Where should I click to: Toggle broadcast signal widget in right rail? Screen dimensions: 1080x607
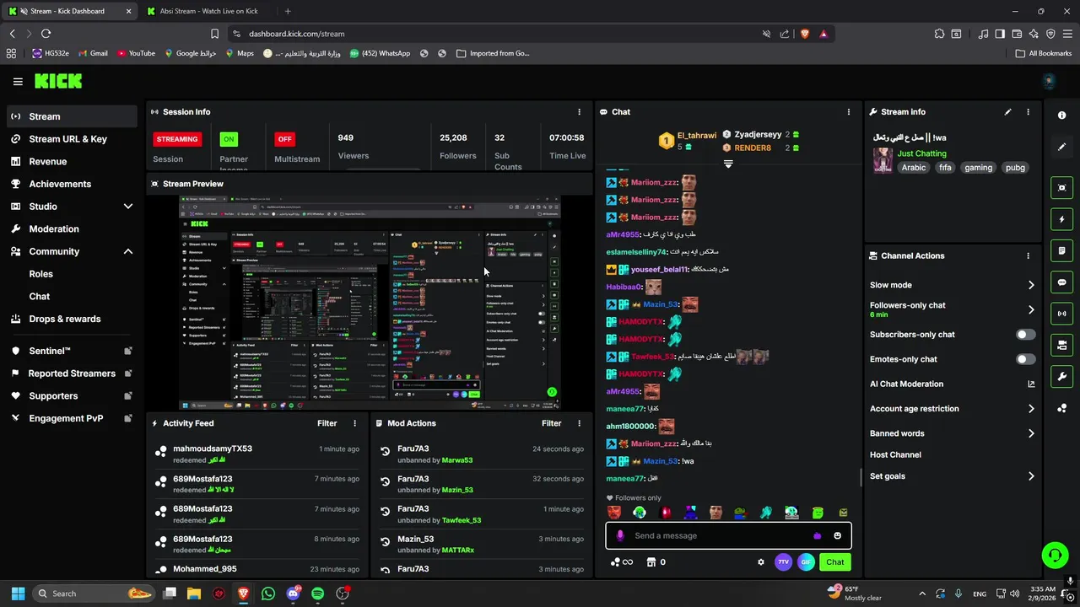[x=1062, y=314]
